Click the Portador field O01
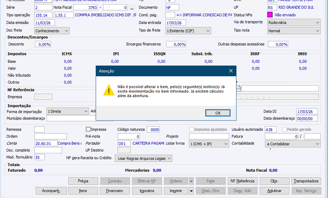The image size is (328, 198). [x=124, y=143]
